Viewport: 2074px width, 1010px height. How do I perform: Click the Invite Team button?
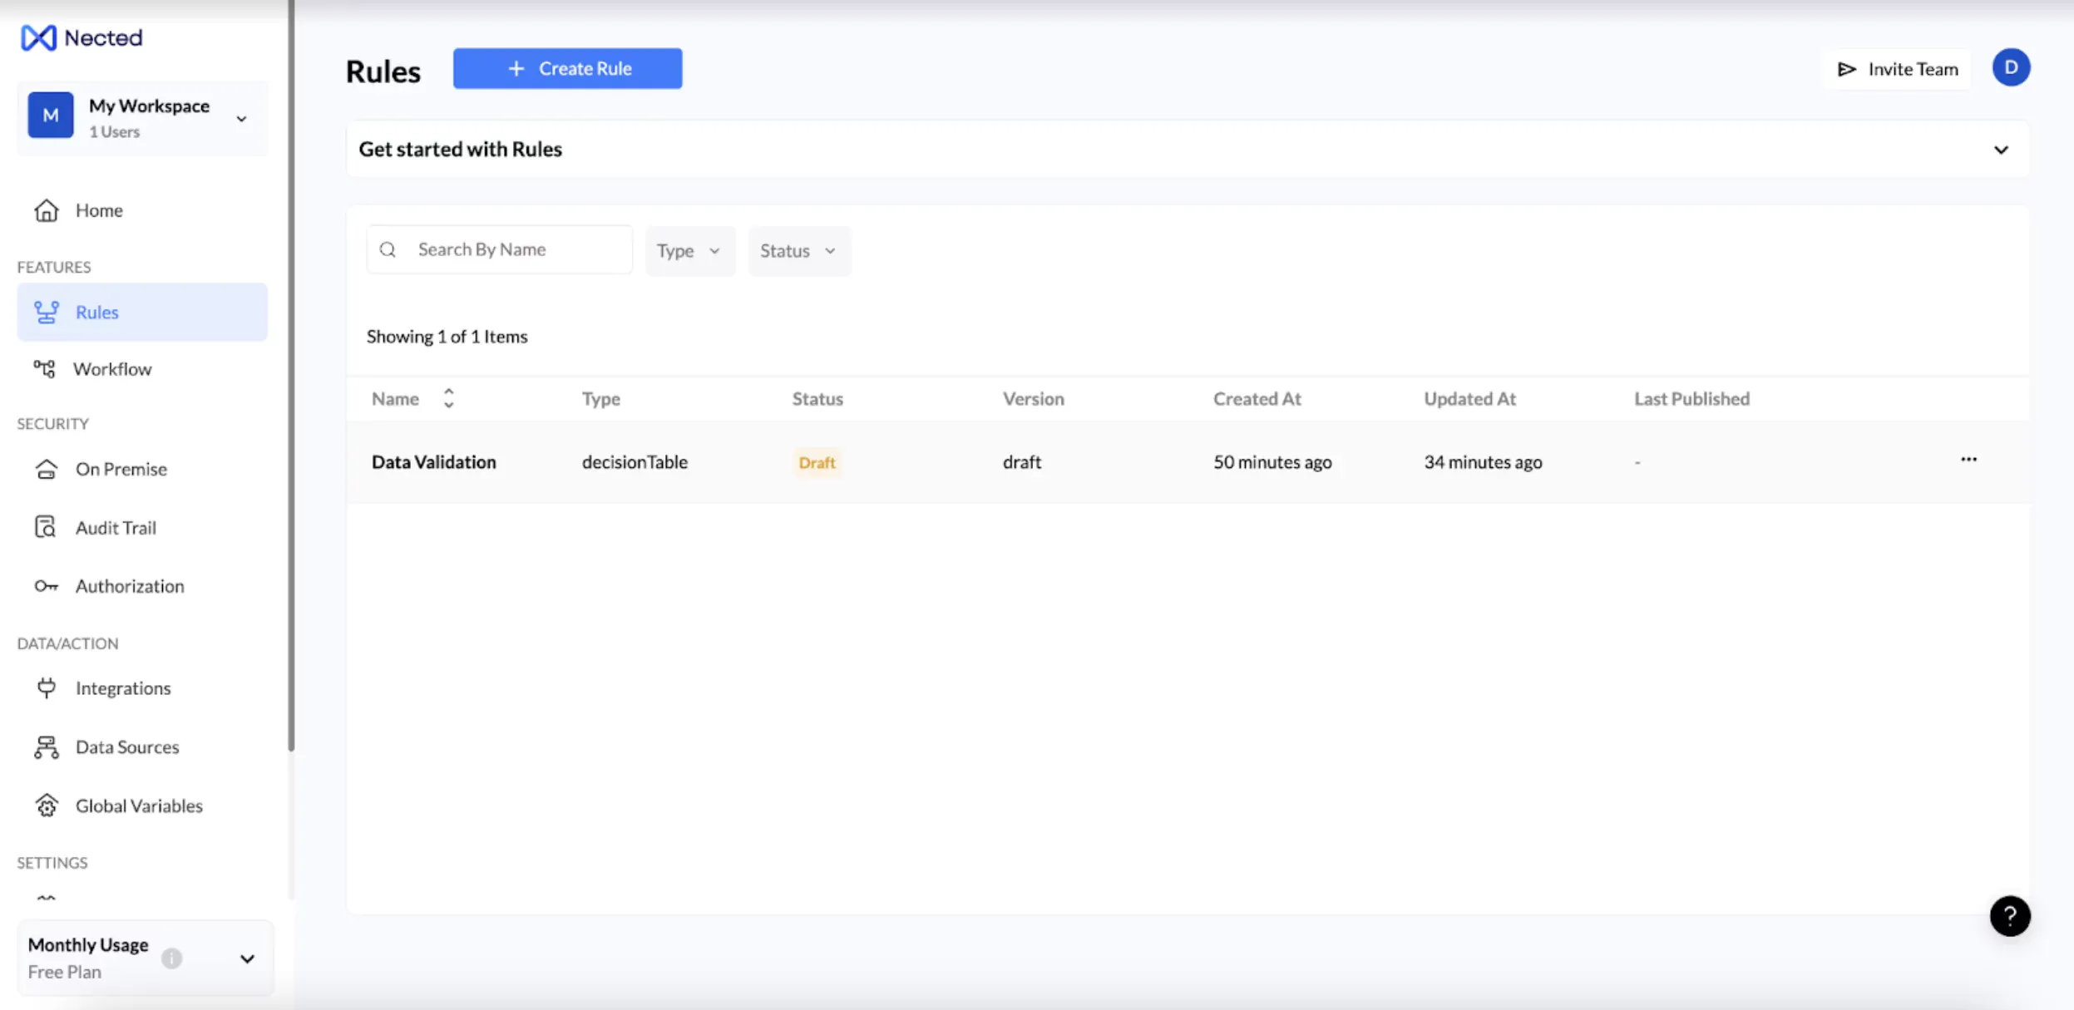1897,70
